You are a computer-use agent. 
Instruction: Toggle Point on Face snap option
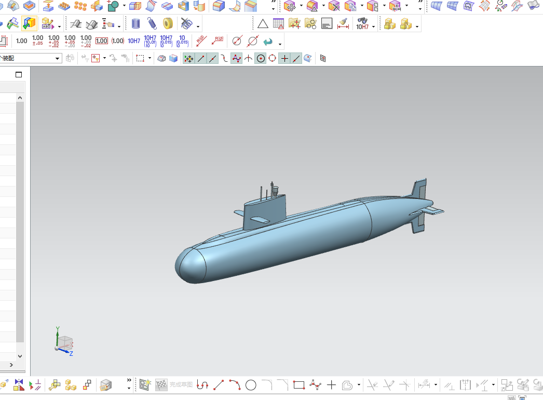click(x=308, y=59)
